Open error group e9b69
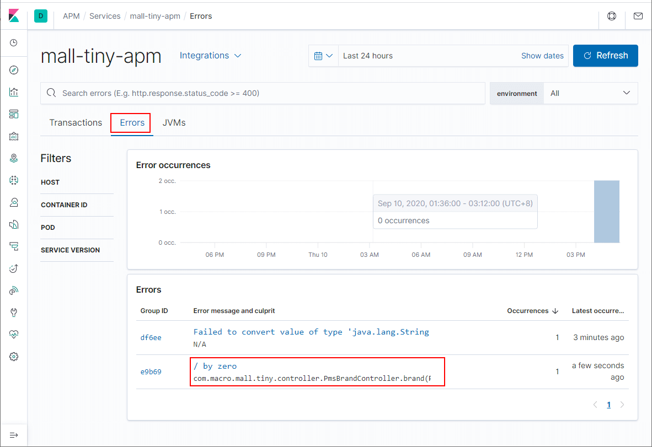This screenshot has width=652, height=447. click(151, 372)
